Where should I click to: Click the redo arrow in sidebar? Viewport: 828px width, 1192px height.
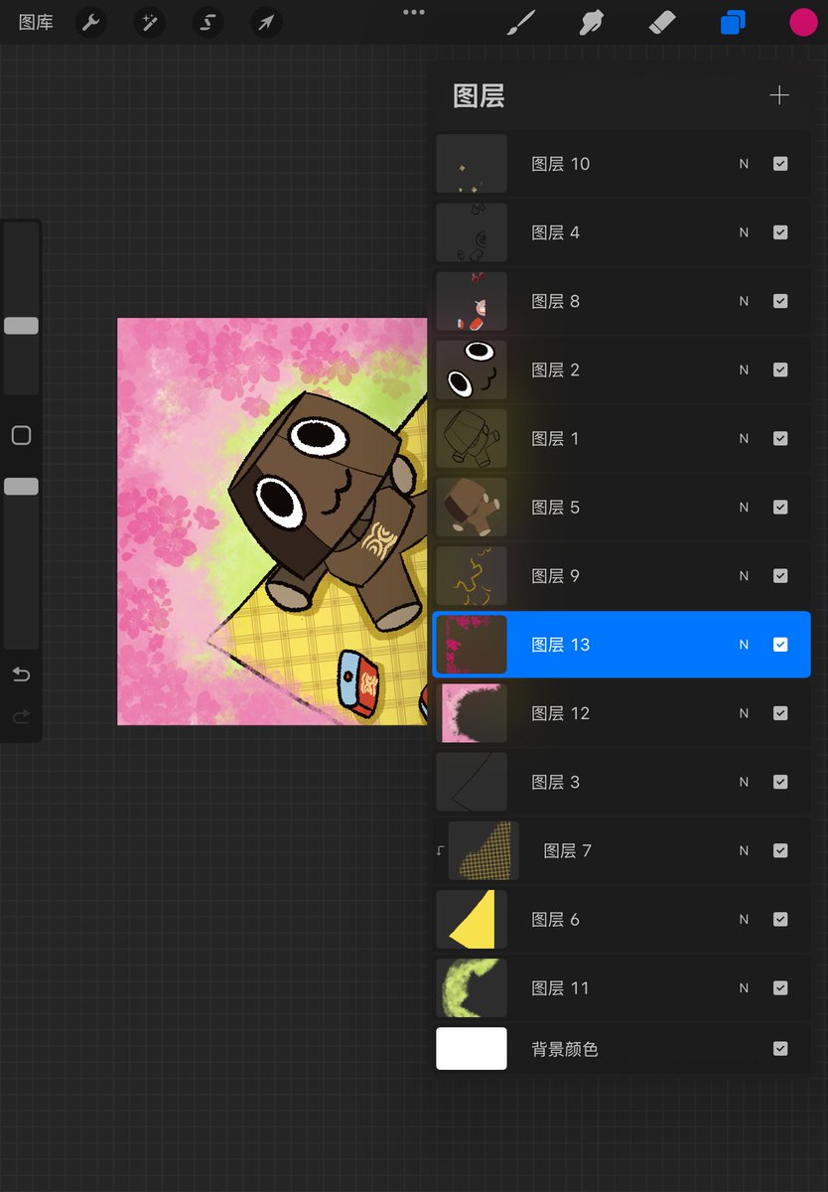click(x=21, y=716)
